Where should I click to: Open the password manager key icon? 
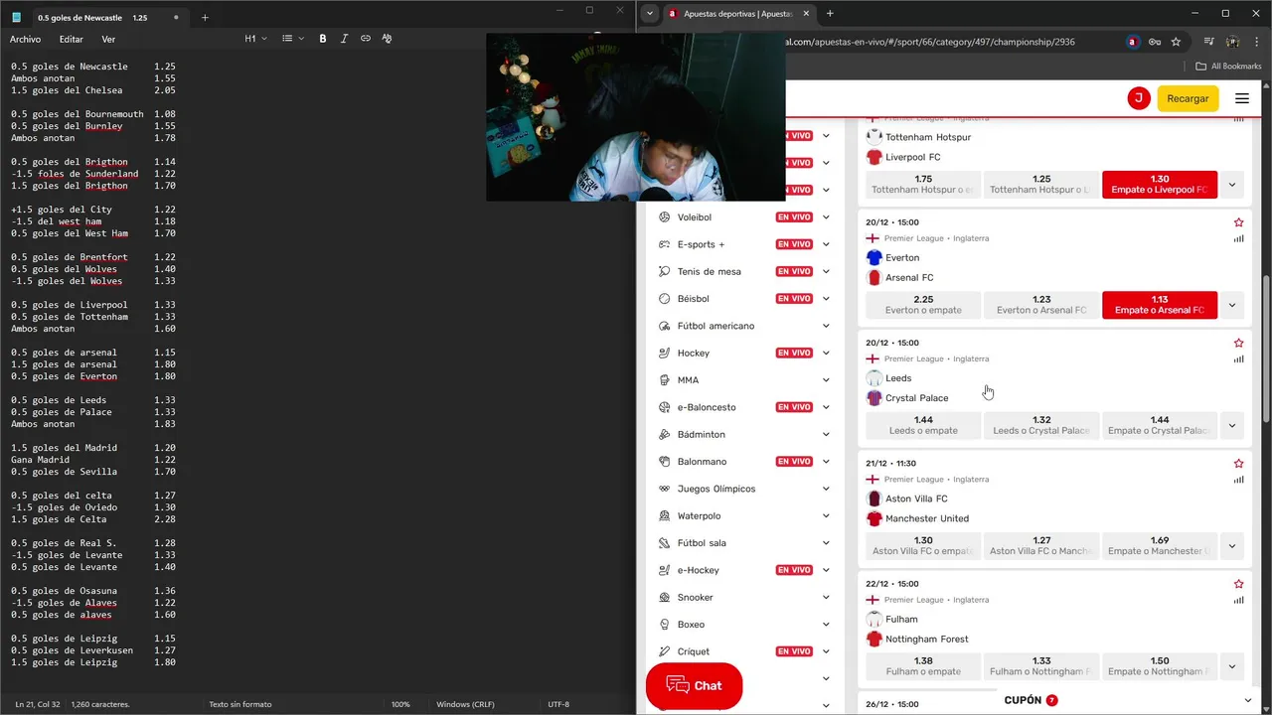pos(1155,42)
